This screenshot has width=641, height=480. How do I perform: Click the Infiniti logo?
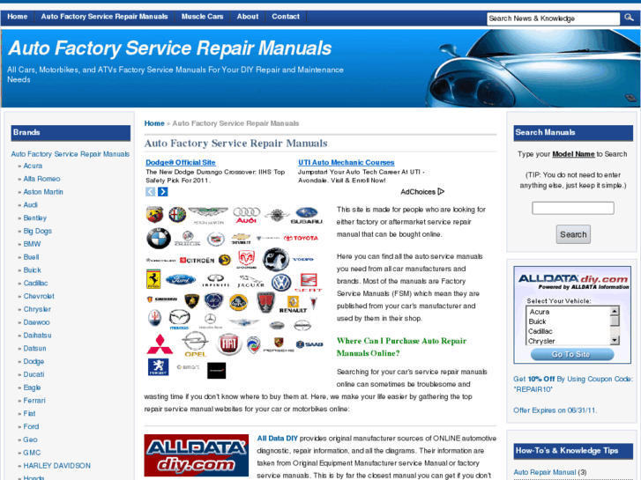point(216,281)
